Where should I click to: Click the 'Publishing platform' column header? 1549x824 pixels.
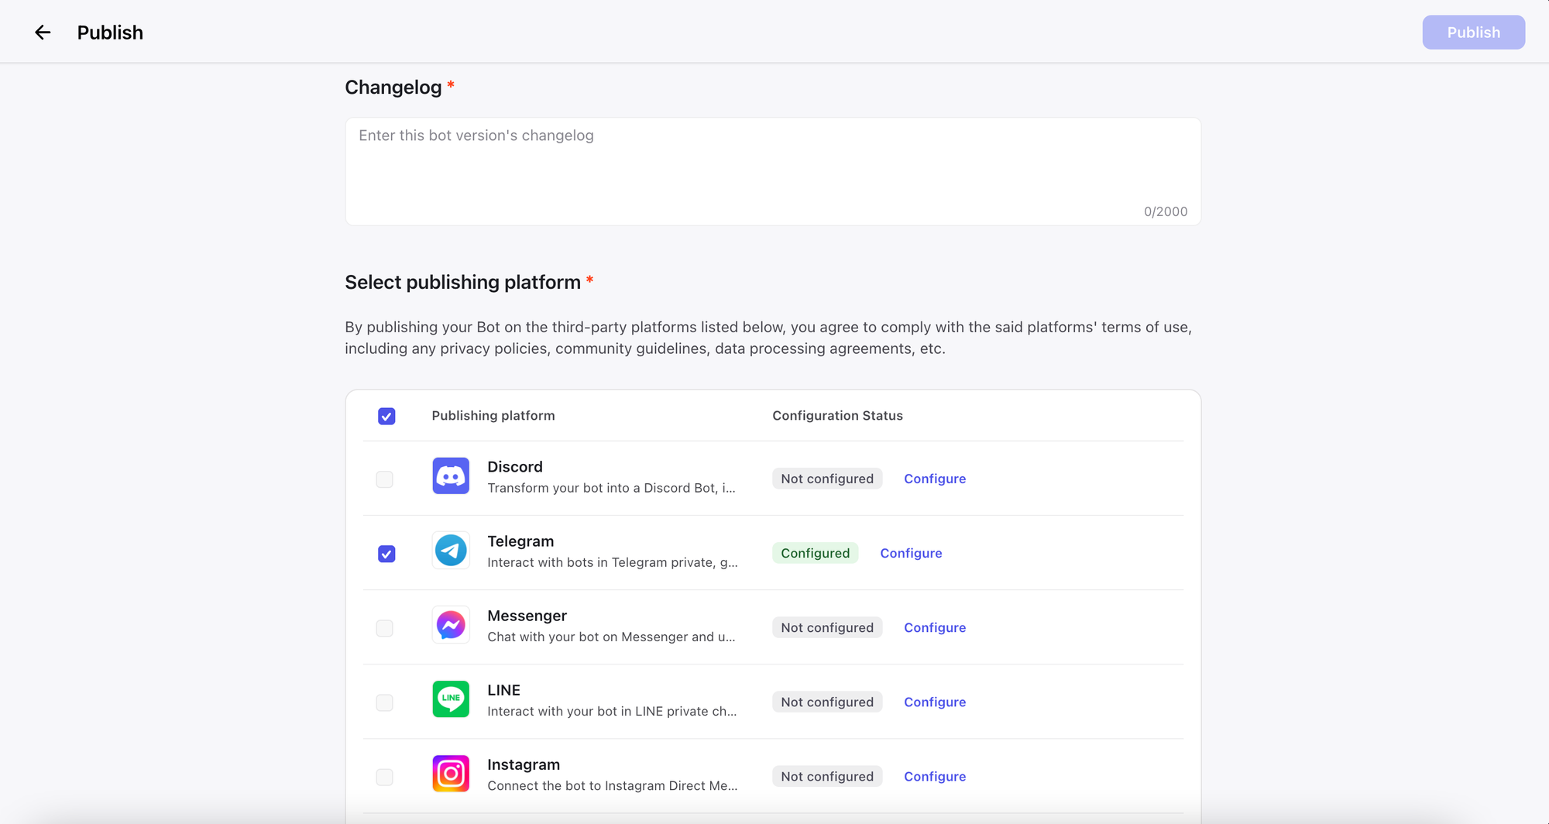(493, 416)
